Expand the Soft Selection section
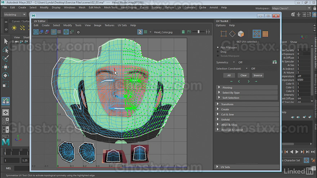The height and width of the screenshot is (178, 317). [x=247, y=98]
